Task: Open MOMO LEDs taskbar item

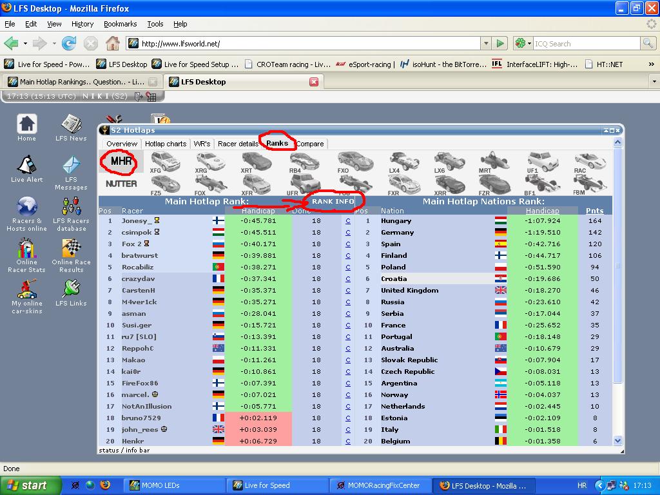Action: pos(173,485)
